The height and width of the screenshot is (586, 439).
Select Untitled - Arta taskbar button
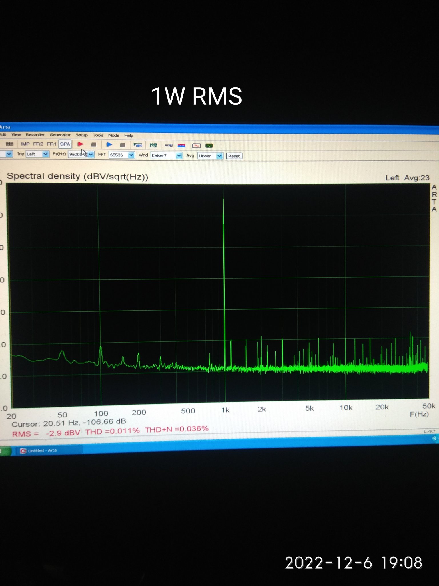[x=49, y=450]
